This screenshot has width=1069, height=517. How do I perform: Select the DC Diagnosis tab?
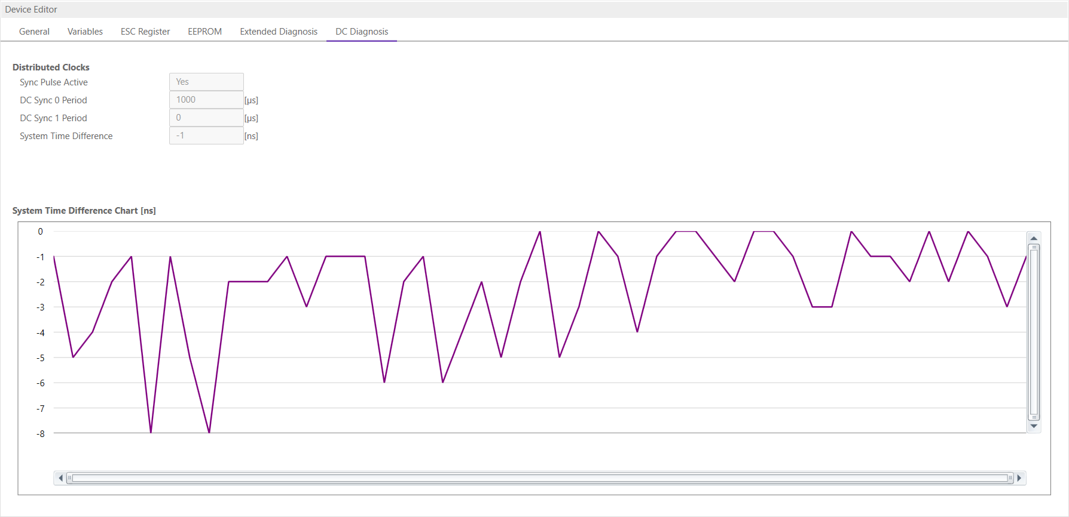(362, 32)
